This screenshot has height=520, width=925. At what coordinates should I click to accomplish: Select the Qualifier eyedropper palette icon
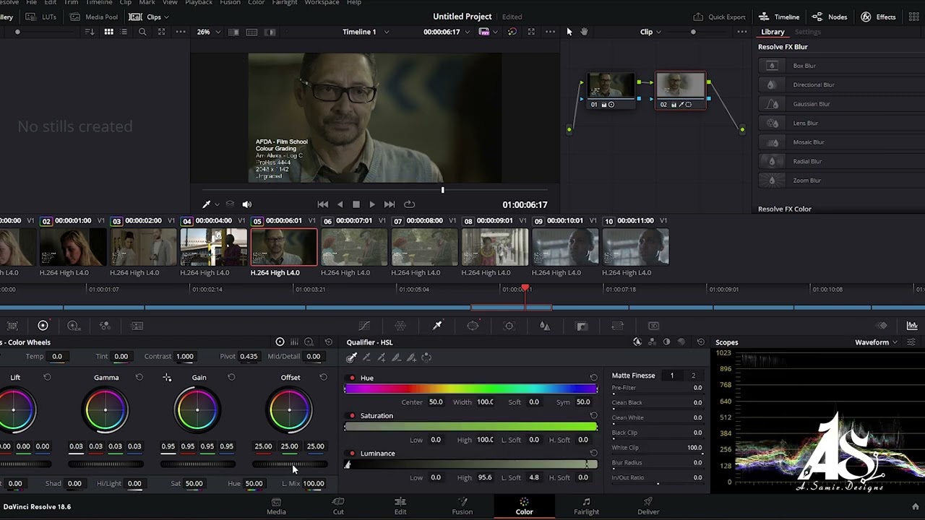click(437, 326)
